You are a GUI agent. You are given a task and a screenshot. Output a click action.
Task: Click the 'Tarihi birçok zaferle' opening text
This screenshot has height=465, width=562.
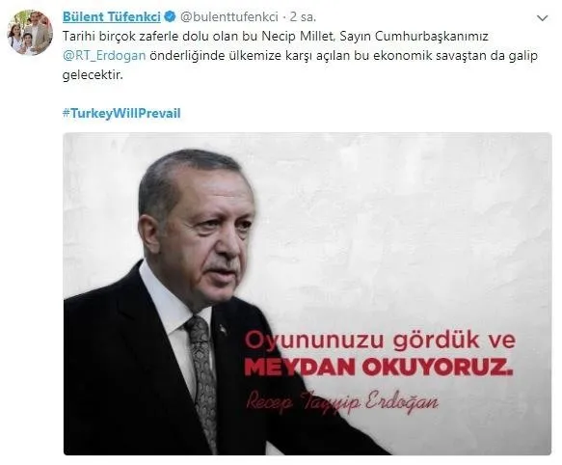(120, 37)
